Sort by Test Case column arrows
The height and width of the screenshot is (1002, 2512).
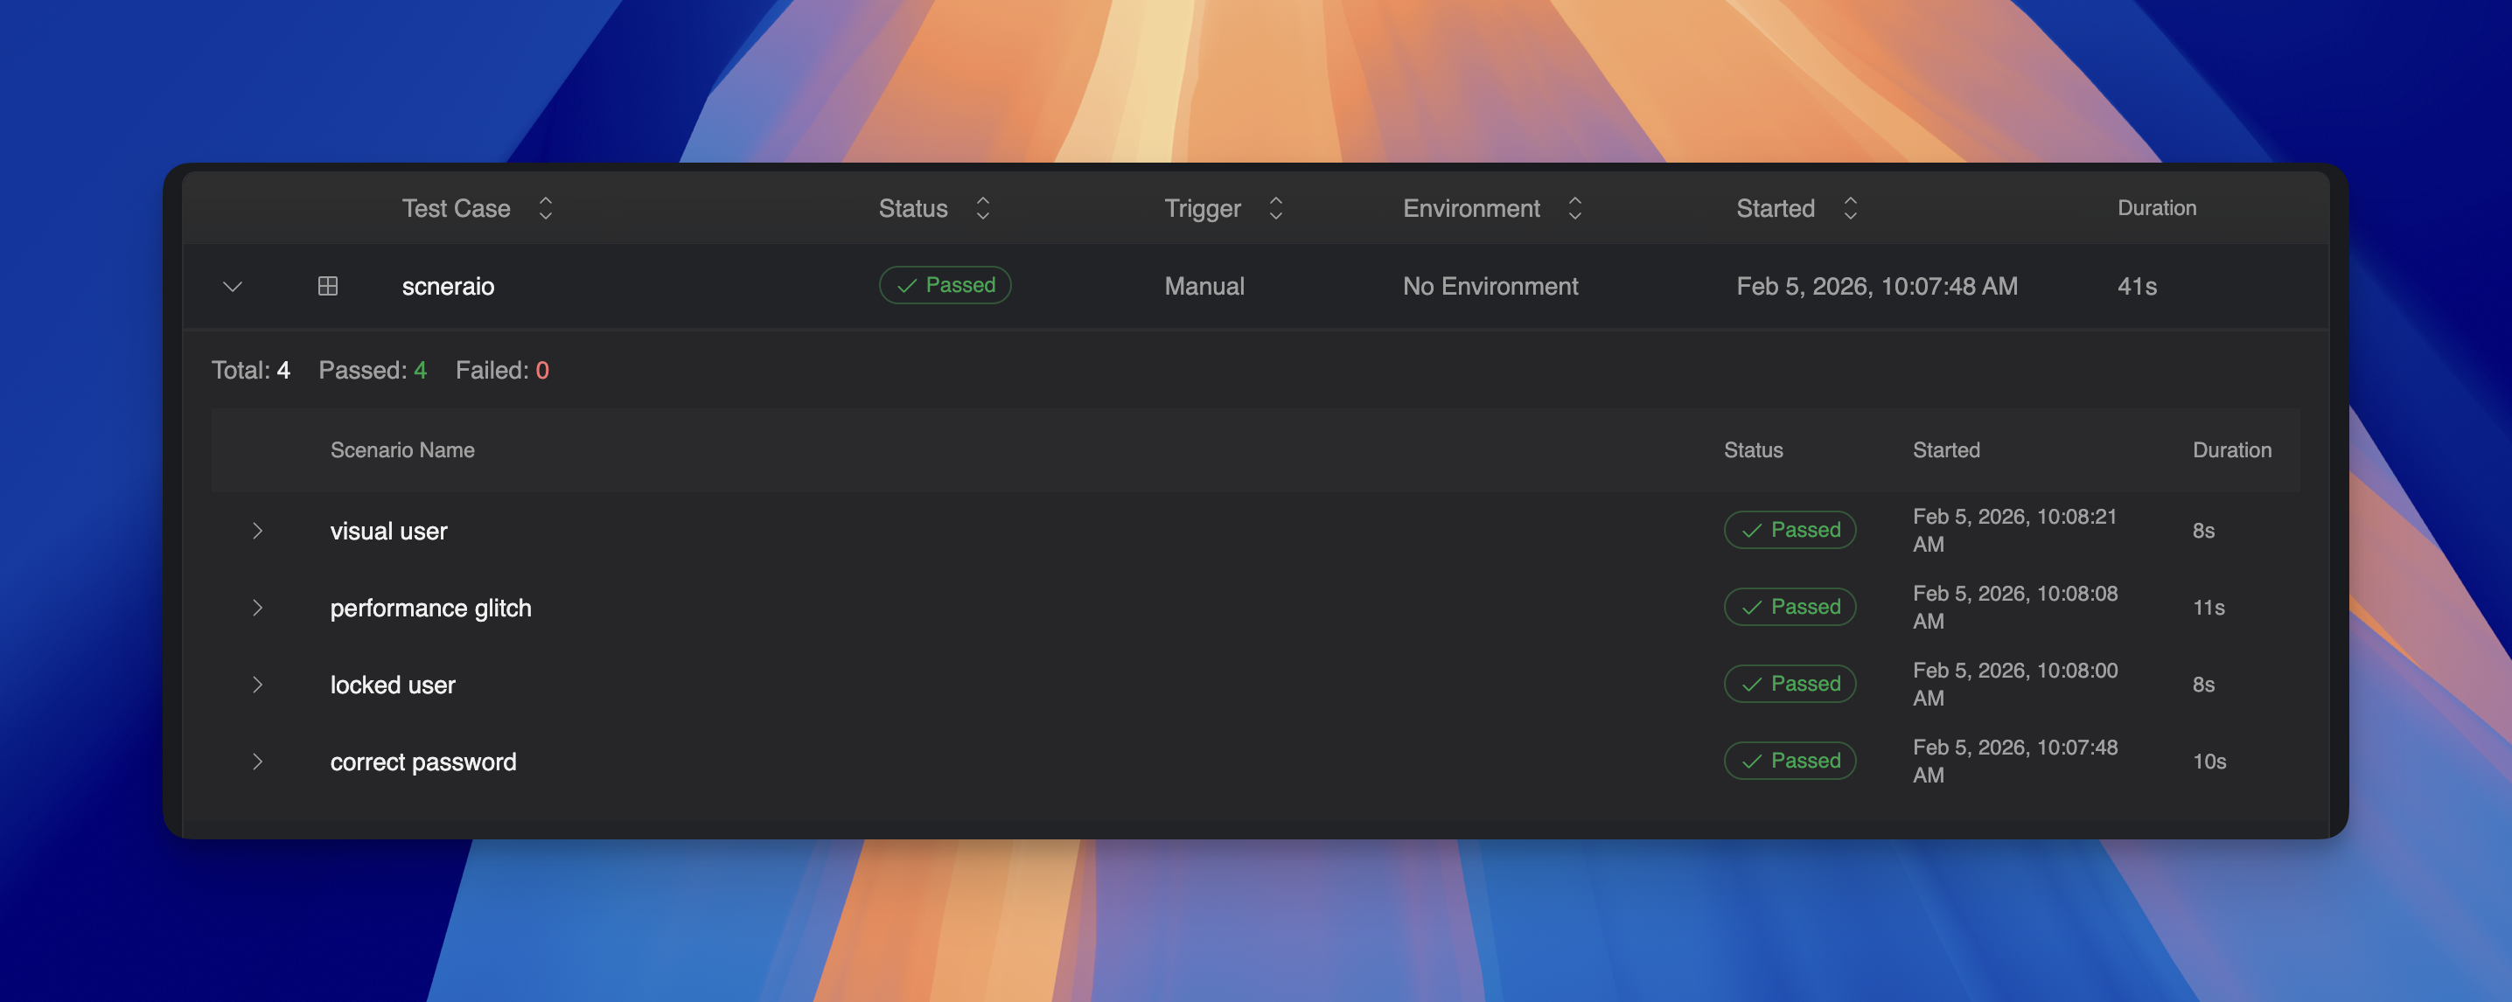(545, 209)
